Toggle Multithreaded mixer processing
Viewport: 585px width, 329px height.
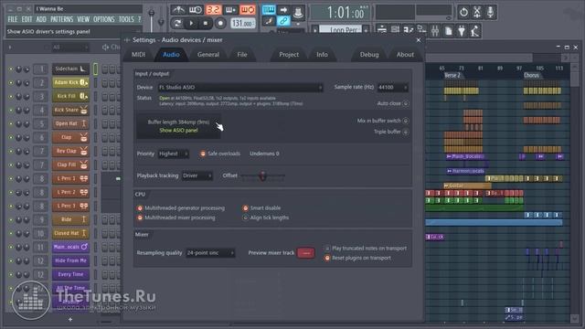pos(140,218)
